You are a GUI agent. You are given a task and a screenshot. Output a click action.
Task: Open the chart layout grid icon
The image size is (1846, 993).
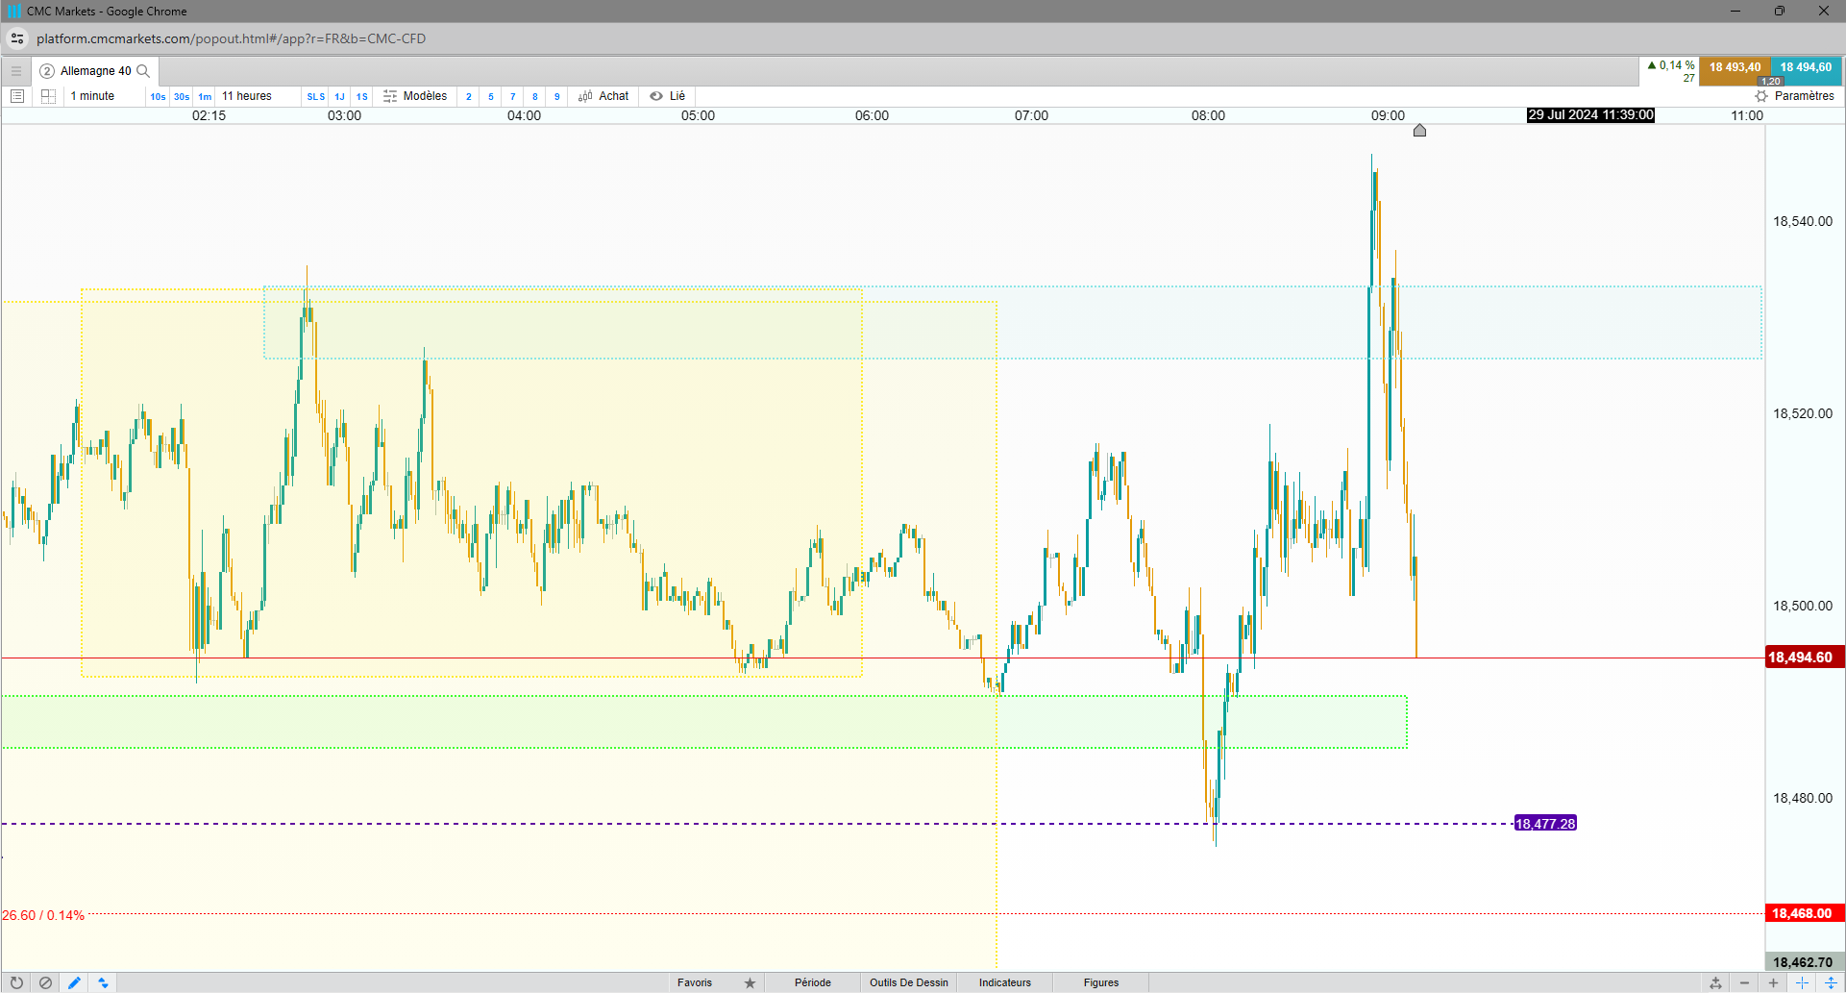pos(48,96)
